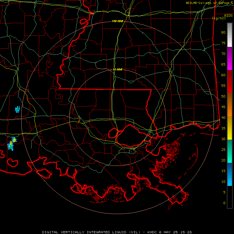Click the legend value 20
This screenshot has width=234, height=234.
pos(223,160)
